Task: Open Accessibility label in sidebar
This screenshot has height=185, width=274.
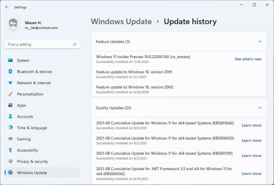Action: tap(27, 150)
